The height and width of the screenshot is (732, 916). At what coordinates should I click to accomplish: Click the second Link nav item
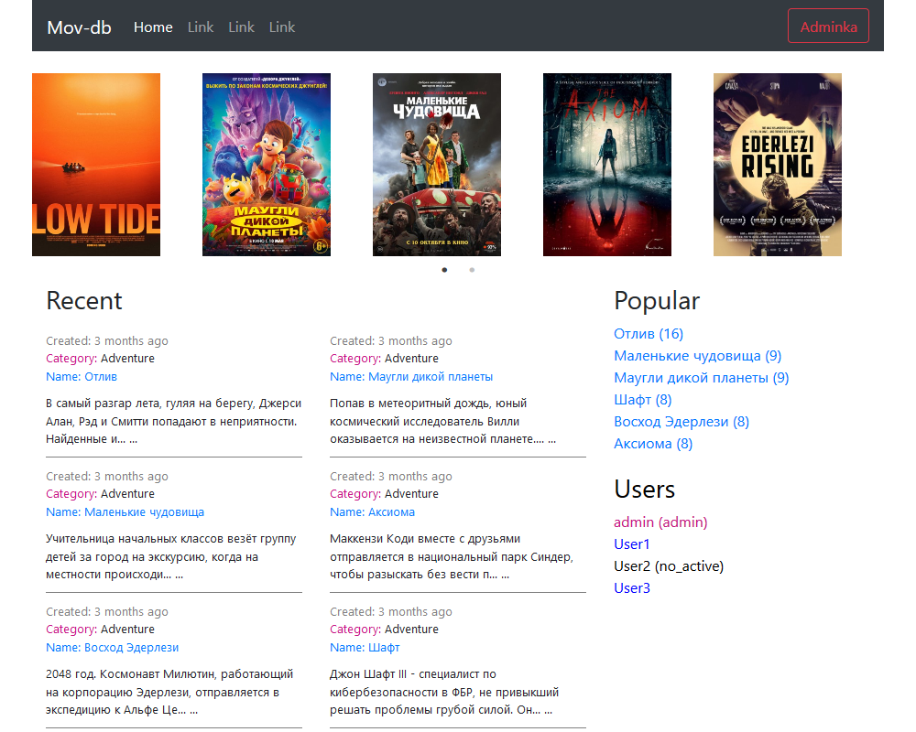(241, 27)
